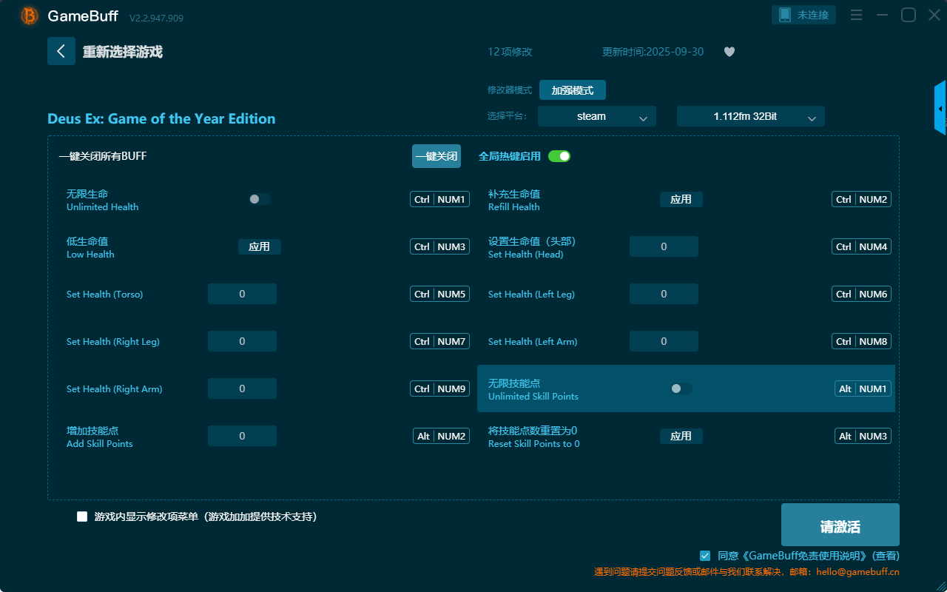Click the back arrow icon
Screen dimensions: 947x592
click(x=61, y=51)
